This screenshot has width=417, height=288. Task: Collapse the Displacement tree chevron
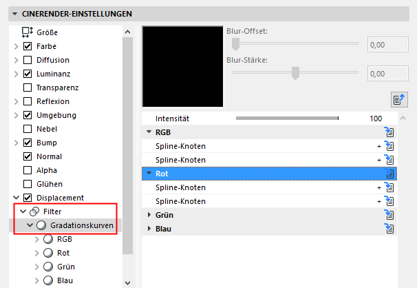[x=17, y=198]
